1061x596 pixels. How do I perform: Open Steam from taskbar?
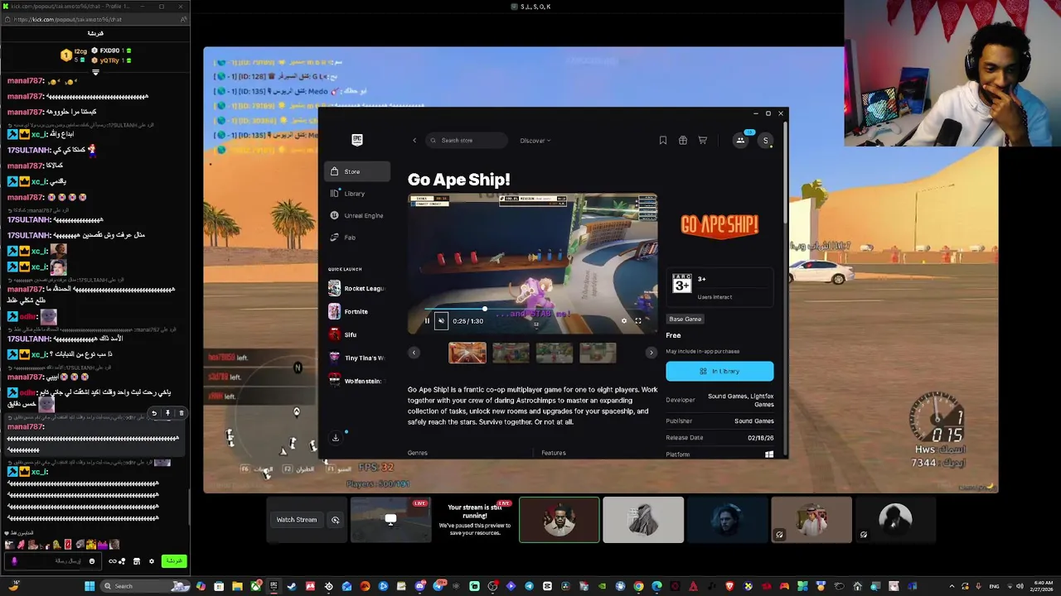(x=292, y=586)
